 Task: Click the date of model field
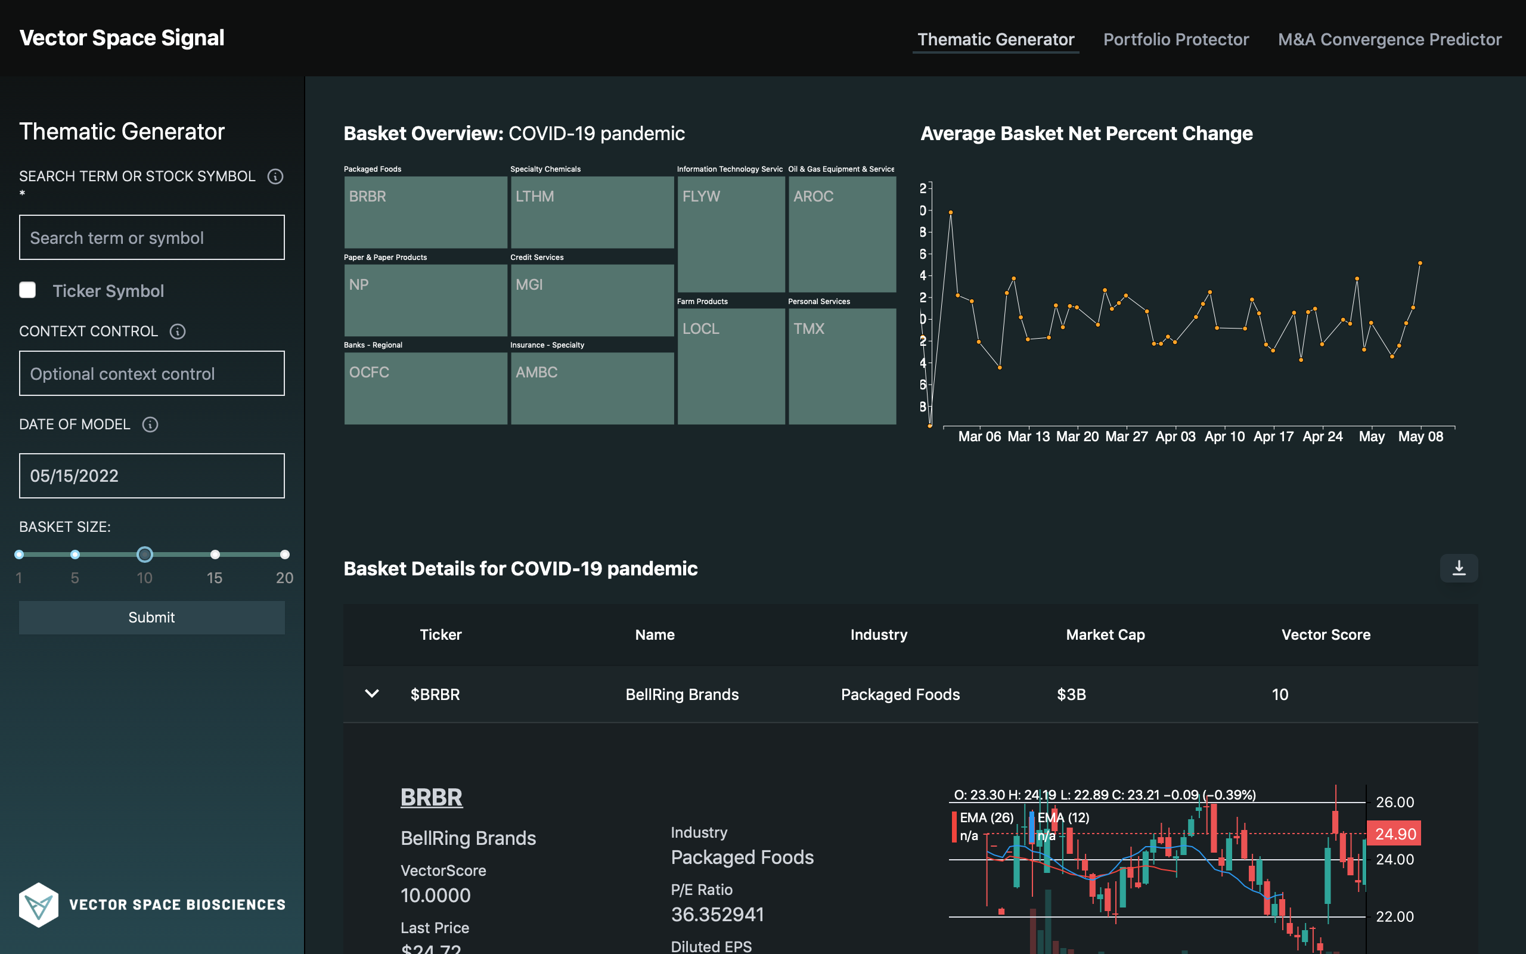point(152,476)
